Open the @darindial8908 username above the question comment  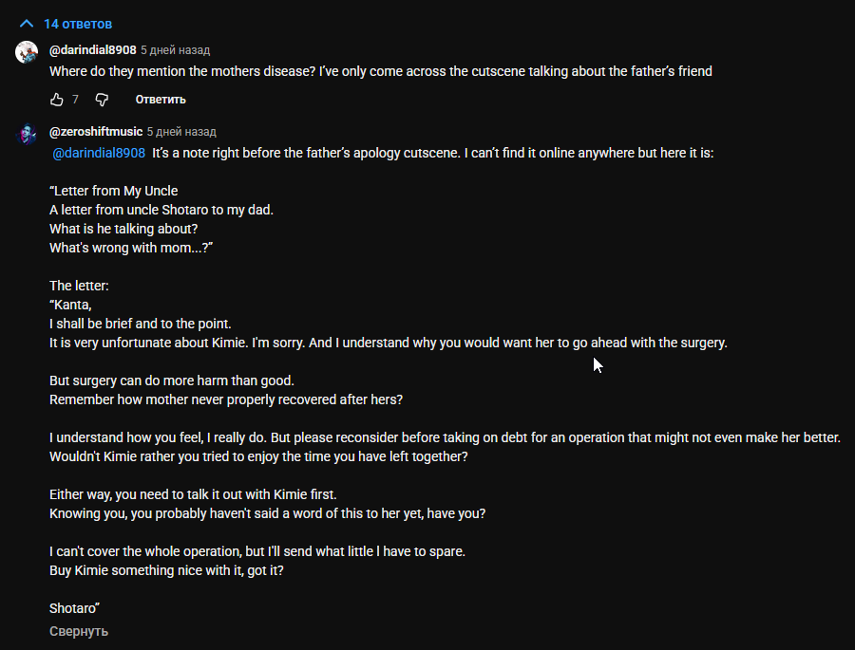92,49
